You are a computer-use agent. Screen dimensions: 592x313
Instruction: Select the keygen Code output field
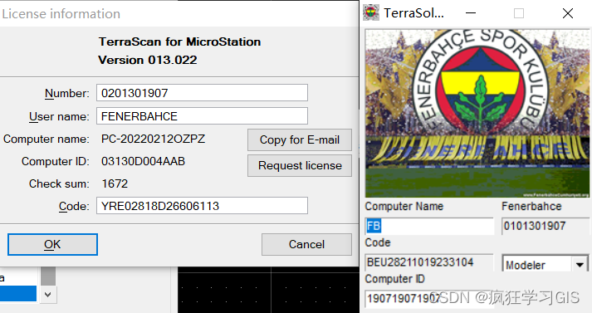429,262
